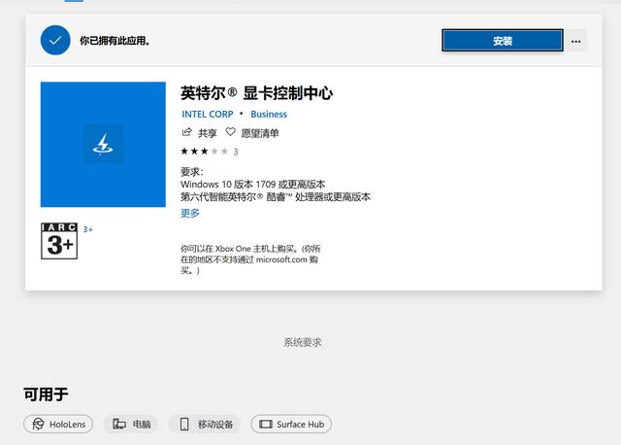The image size is (621, 445).
Task: Click the PC computer icon
Action: point(118,424)
